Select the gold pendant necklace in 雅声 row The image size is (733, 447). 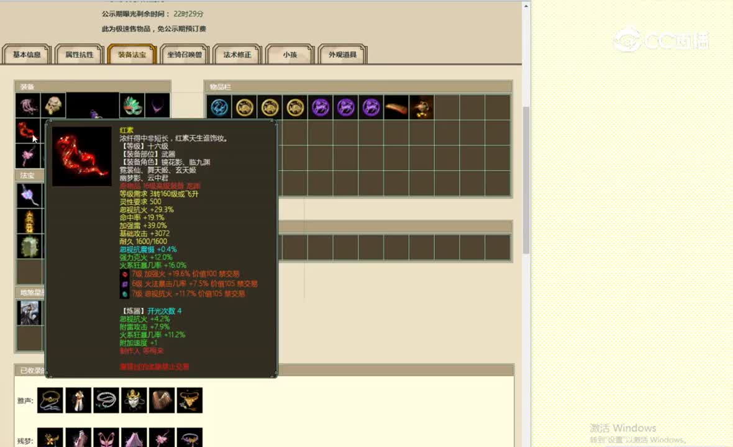[x=189, y=400]
